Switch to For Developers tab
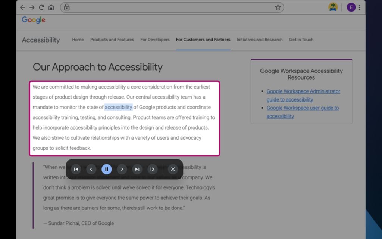Image resolution: width=382 pixels, height=239 pixels. [155, 40]
